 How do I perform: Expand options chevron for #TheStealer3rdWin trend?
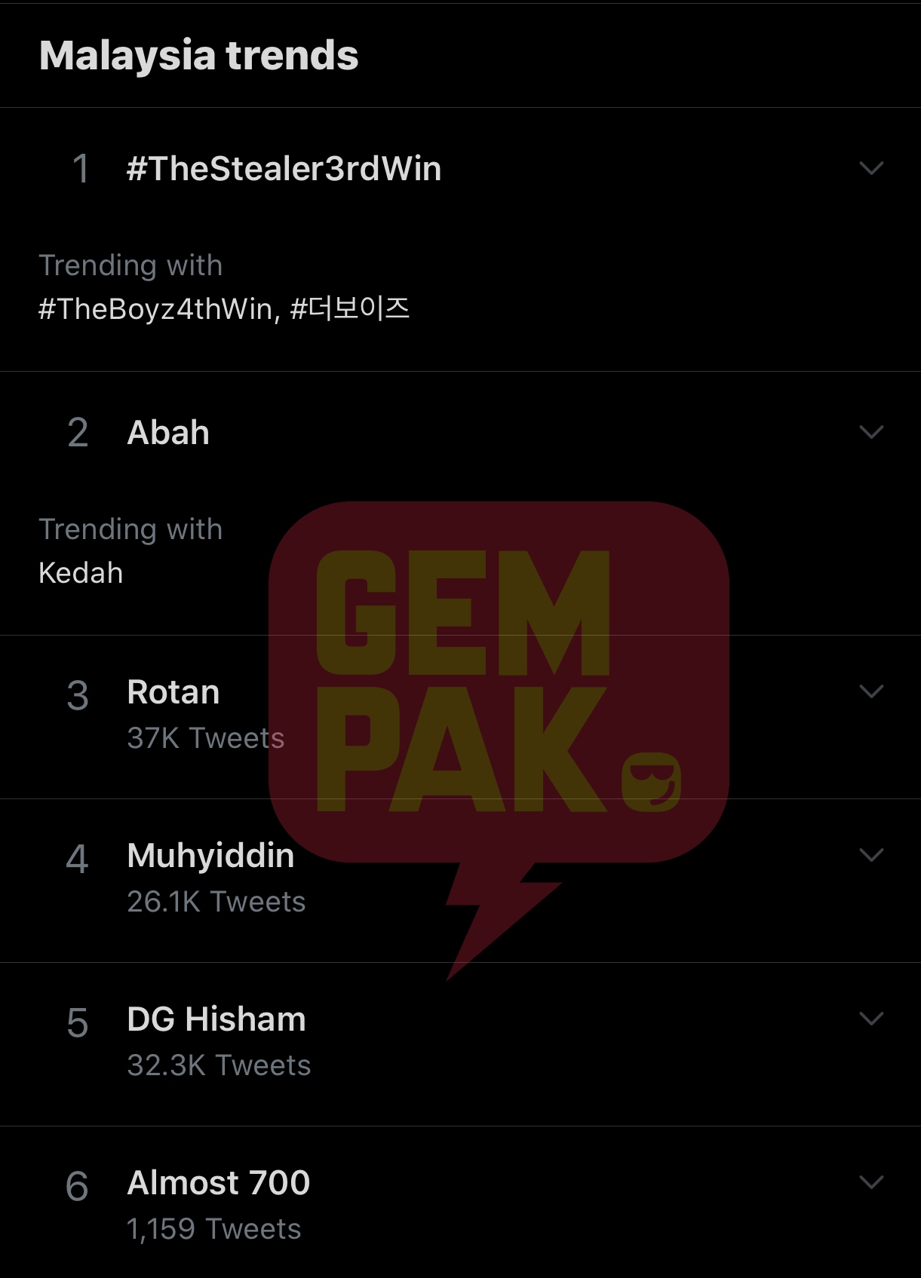click(871, 168)
